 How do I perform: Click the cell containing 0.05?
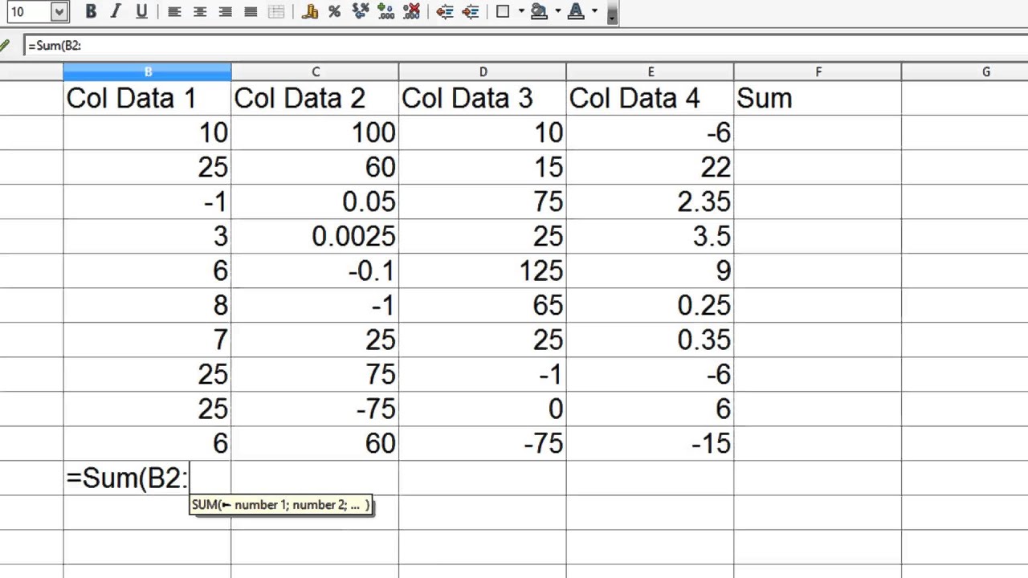pos(315,201)
